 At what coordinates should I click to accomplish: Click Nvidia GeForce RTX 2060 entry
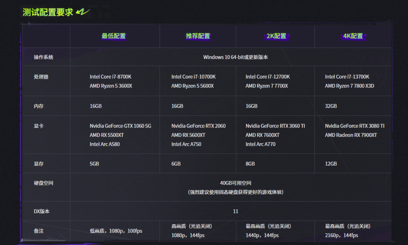pos(198,126)
